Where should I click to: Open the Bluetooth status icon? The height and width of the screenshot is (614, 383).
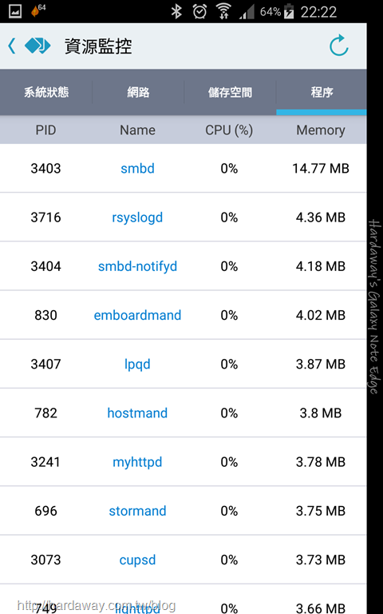pyautogui.click(x=176, y=11)
